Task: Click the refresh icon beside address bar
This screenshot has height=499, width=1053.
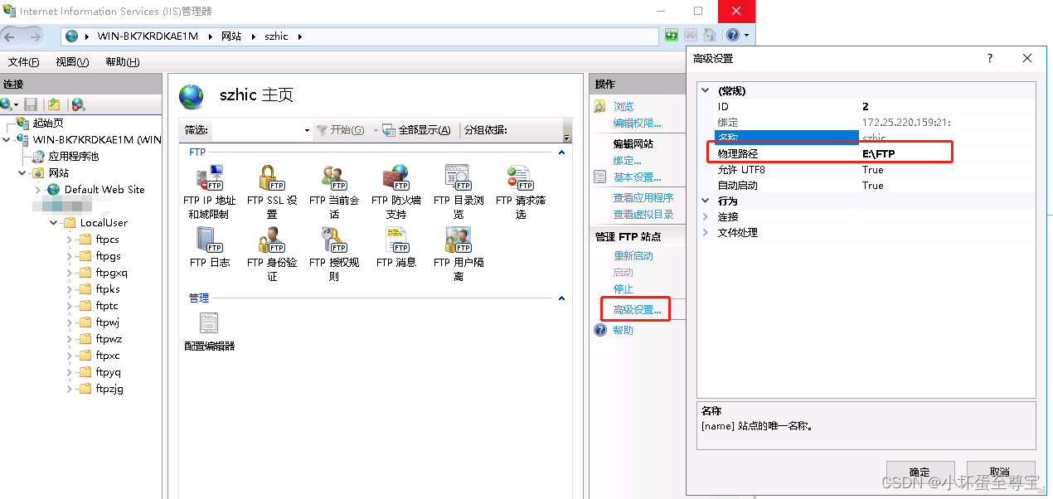Action: coord(672,36)
